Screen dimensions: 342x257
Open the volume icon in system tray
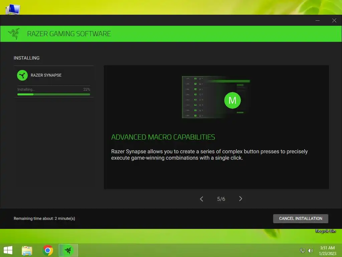[x=310, y=250]
